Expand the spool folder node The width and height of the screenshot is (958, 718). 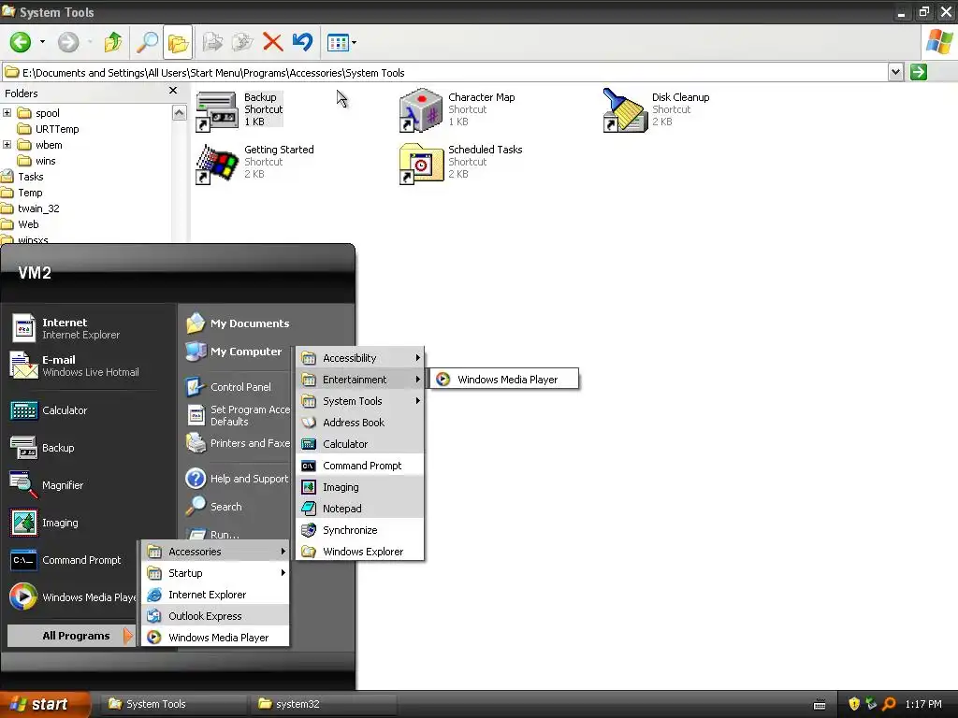click(x=7, y=112)
